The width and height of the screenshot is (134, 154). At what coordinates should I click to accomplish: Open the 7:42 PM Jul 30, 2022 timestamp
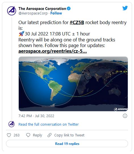pyautogui.click(x=36, y=116)
